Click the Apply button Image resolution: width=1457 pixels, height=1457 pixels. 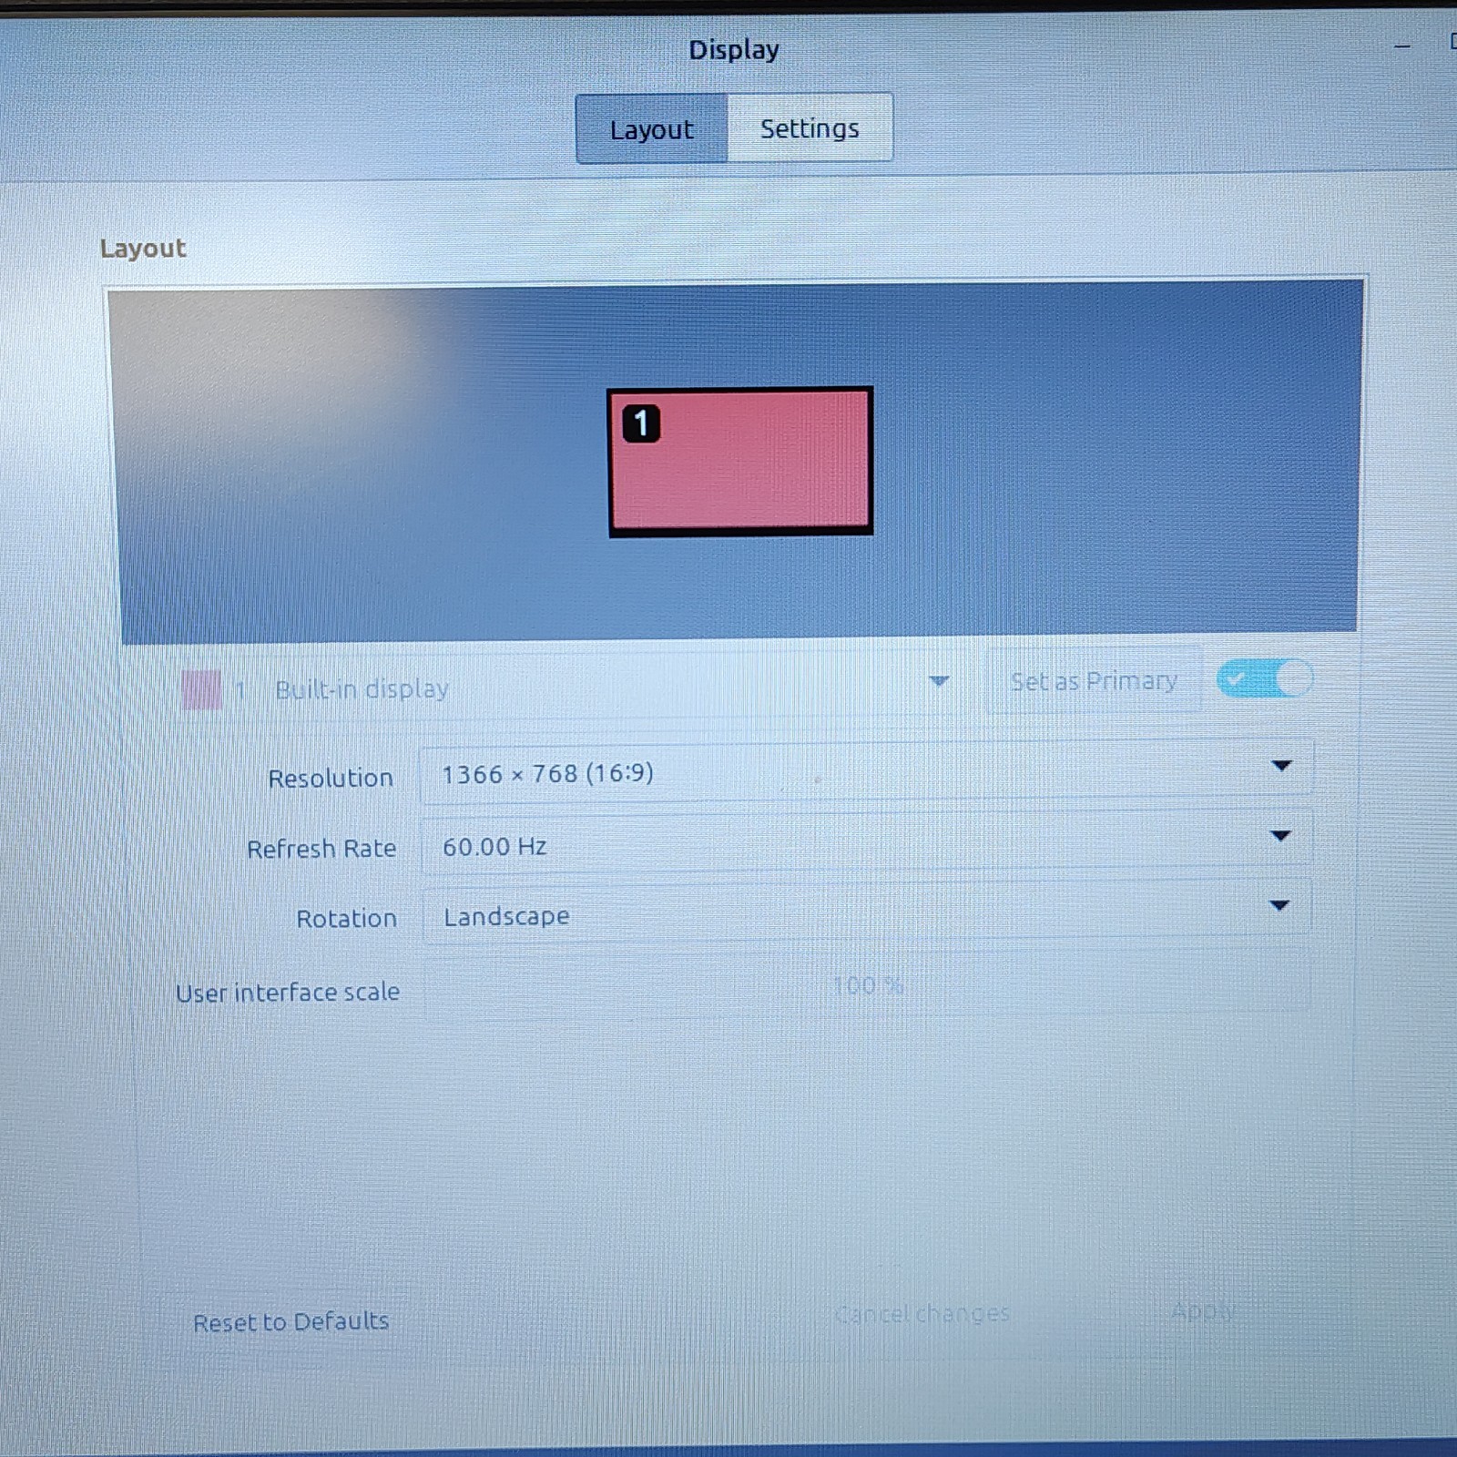1203,1310
